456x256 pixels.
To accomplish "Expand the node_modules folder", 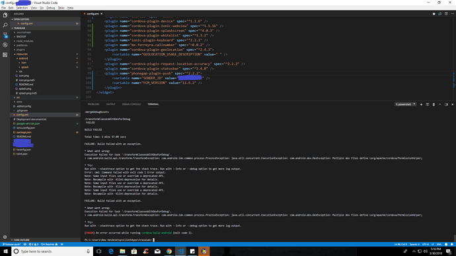I will tap(45, 41).
